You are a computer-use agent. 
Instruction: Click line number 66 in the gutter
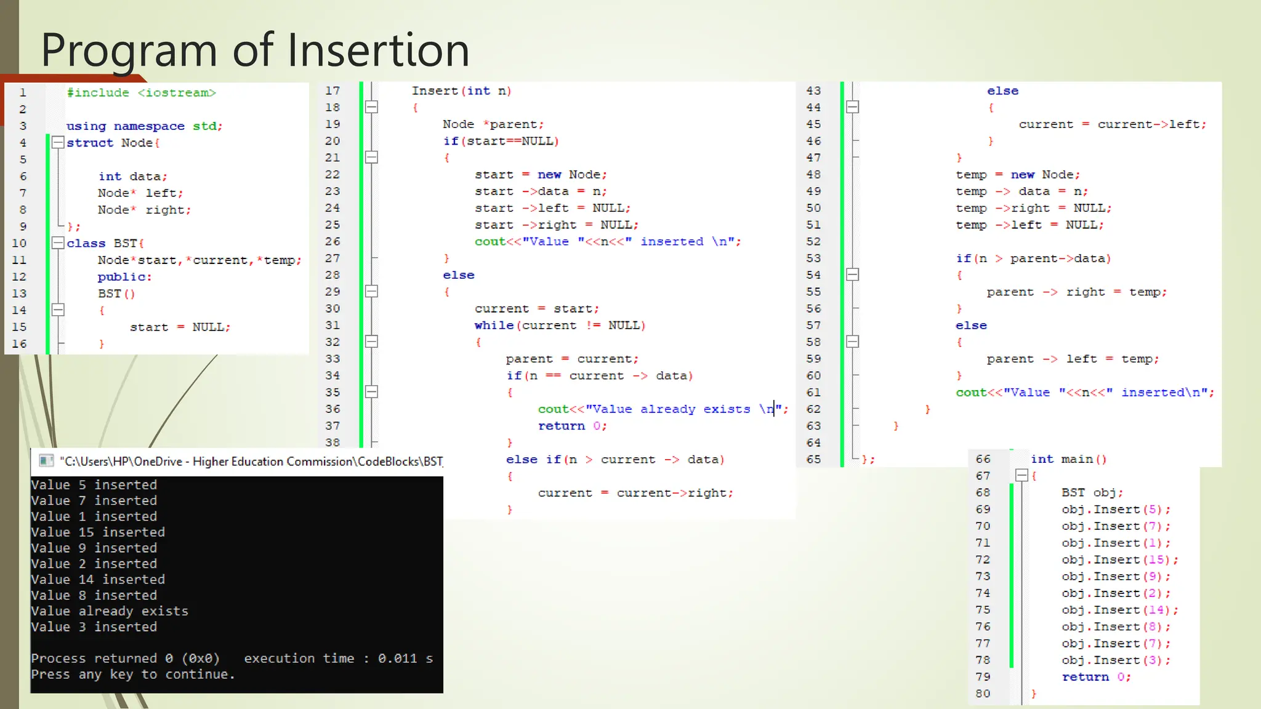point(983,459)
